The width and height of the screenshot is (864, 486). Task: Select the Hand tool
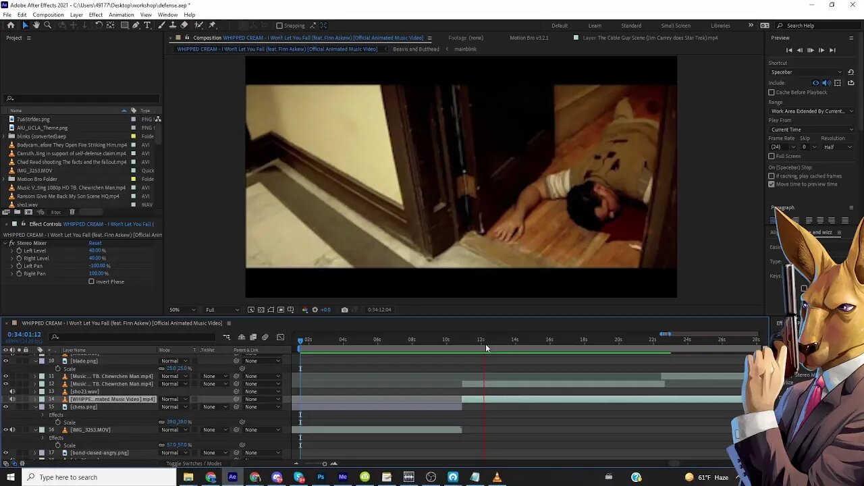coord(36,25)
